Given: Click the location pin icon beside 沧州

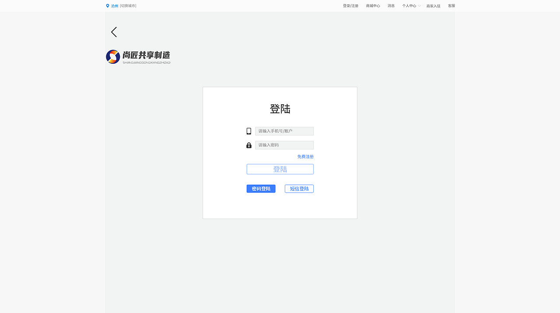Looking at the screenshot, I should 108,6.
